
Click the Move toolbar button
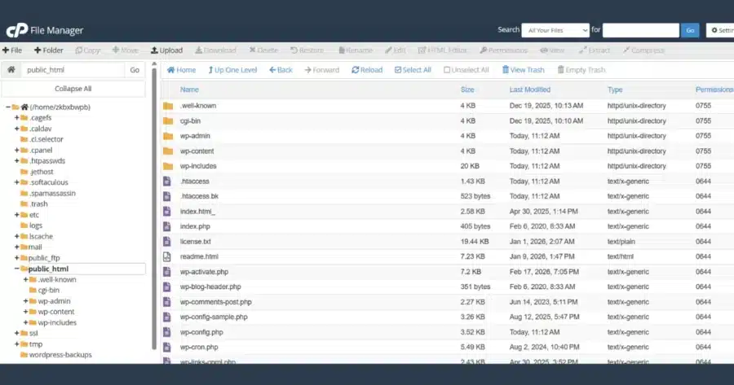[125, 50]
